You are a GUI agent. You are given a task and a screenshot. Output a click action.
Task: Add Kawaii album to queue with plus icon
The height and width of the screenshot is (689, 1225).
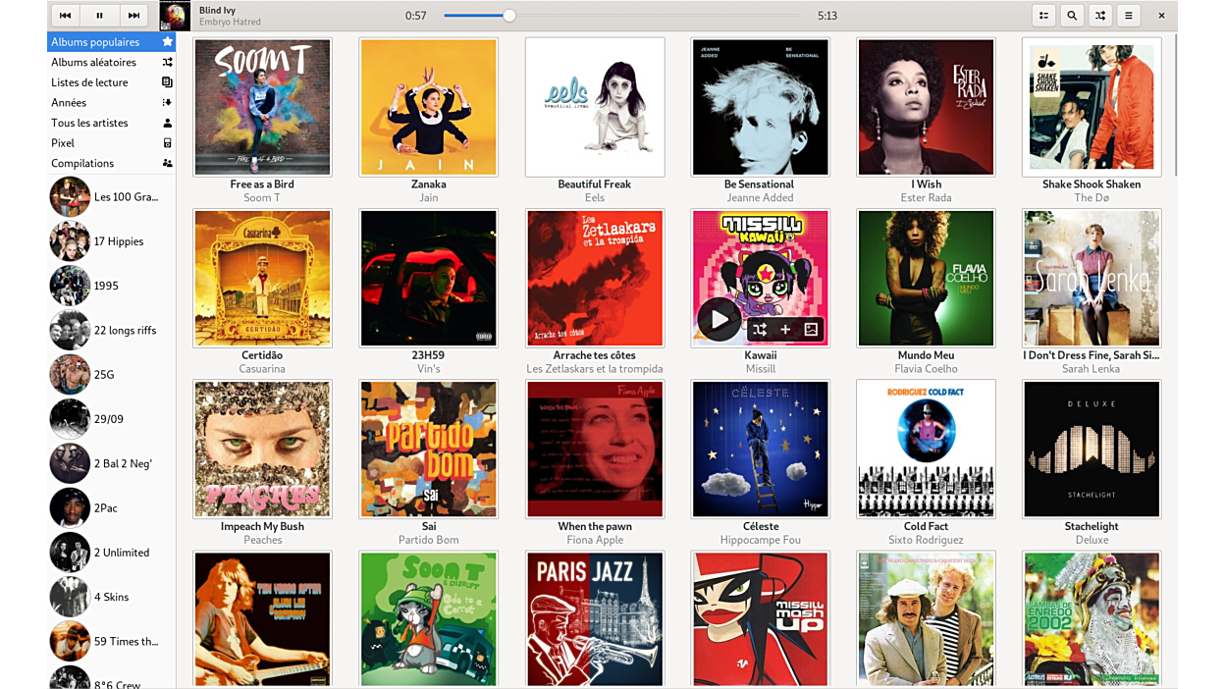click(x=785, y=330)
